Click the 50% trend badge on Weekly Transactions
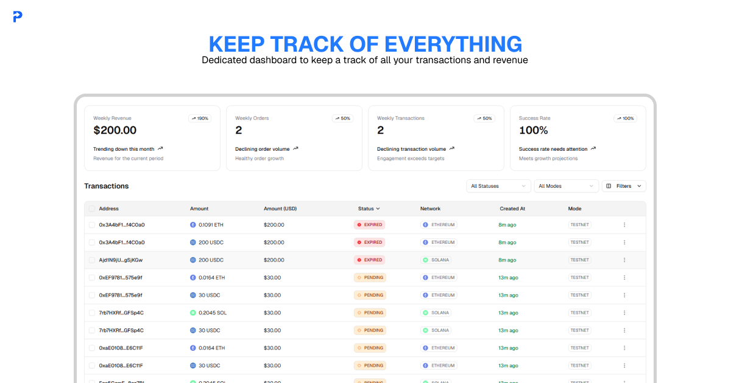Image resolution: width=731 pixels, height=383 pixels. point(484,119)
